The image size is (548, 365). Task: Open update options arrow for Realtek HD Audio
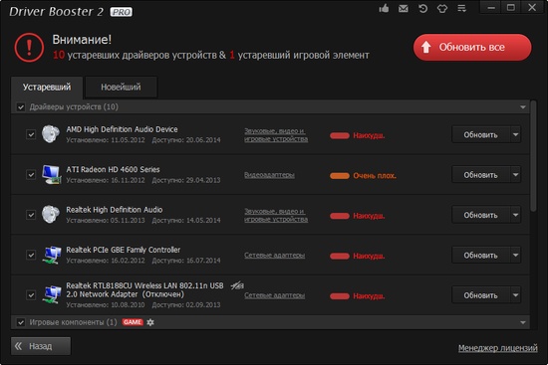click(515, 215)
